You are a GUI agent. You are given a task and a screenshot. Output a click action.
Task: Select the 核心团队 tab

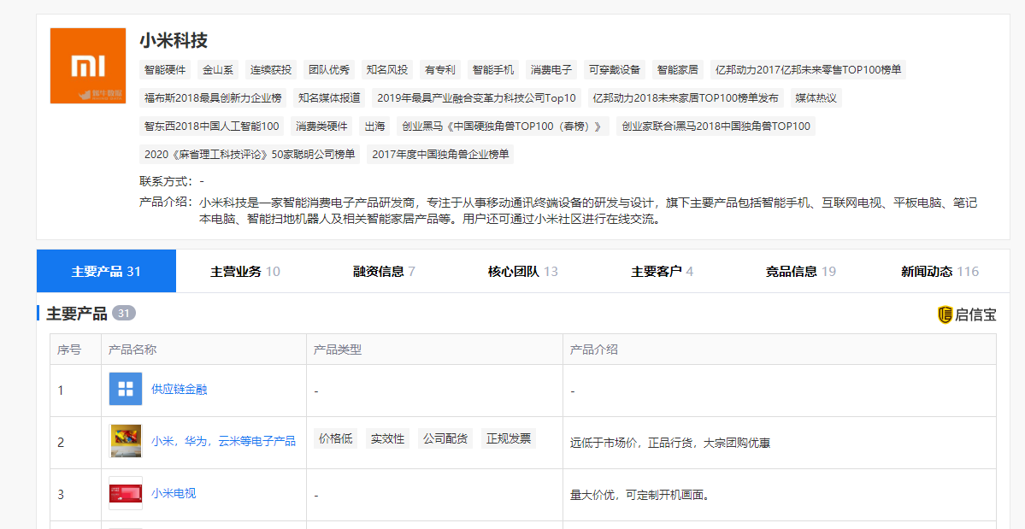coord(522,272)
